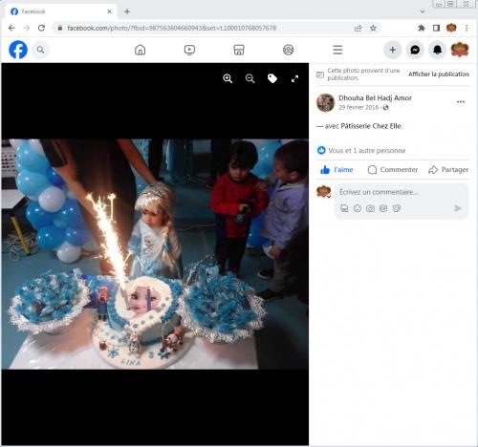Tag the photo with tag icon
Screen dimensions: 478x447
(272, 78)
